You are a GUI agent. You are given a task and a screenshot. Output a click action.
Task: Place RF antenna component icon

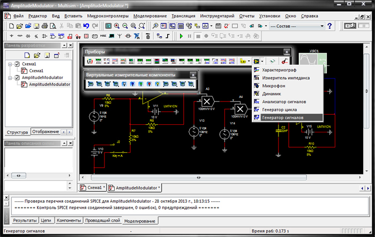coord(119,36)
